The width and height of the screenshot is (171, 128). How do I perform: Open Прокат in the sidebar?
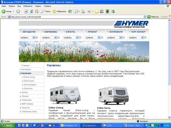click(x=25, y=96)
